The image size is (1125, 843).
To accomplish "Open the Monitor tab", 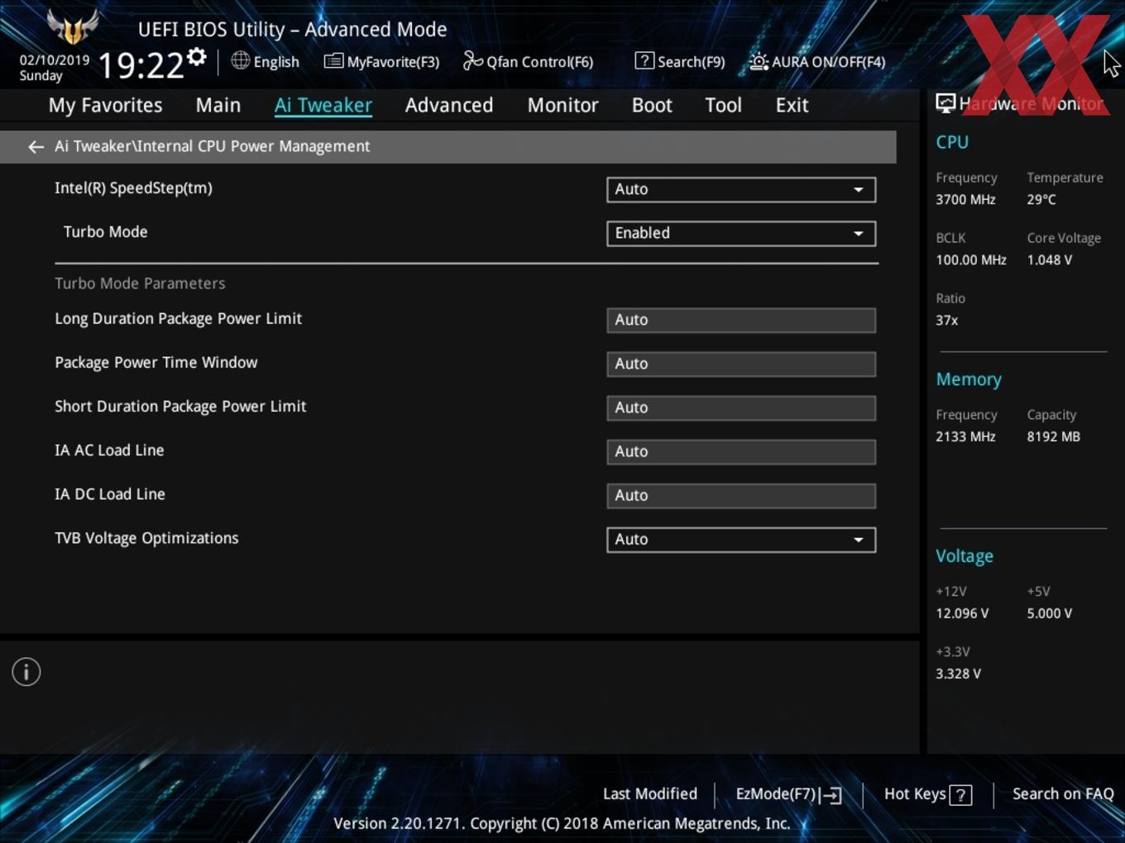I will pos(562,105).
